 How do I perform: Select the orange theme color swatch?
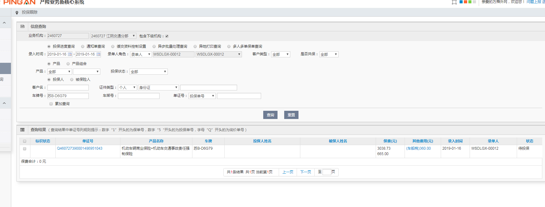[465, 2]
